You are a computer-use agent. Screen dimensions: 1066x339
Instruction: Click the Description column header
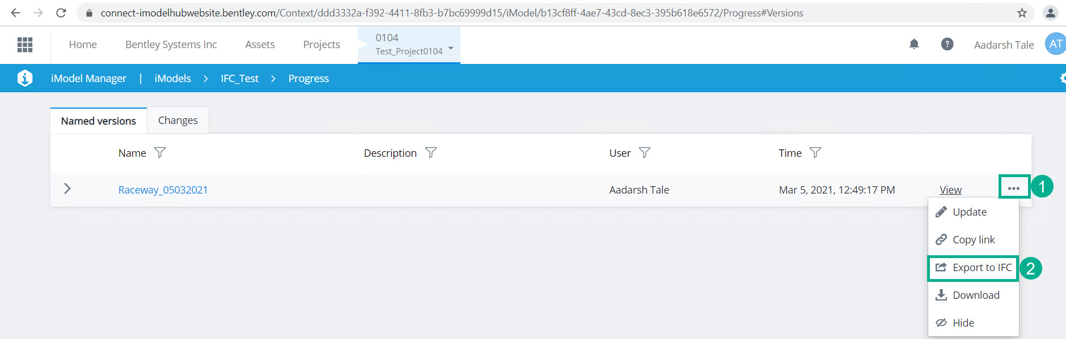point(390,153)
